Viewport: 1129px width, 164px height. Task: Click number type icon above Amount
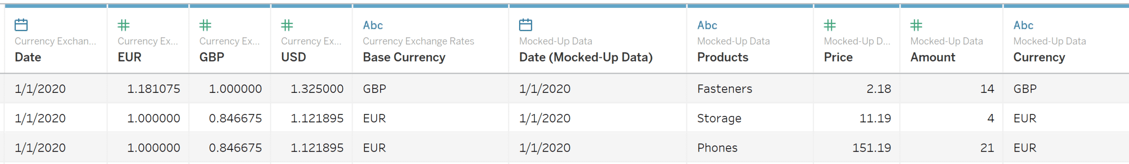pos(916,25)
